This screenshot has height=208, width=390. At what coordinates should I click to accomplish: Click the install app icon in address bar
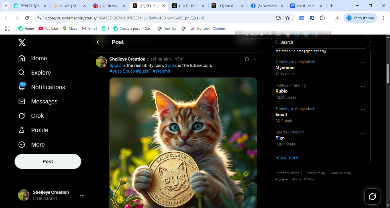[278, 18]
